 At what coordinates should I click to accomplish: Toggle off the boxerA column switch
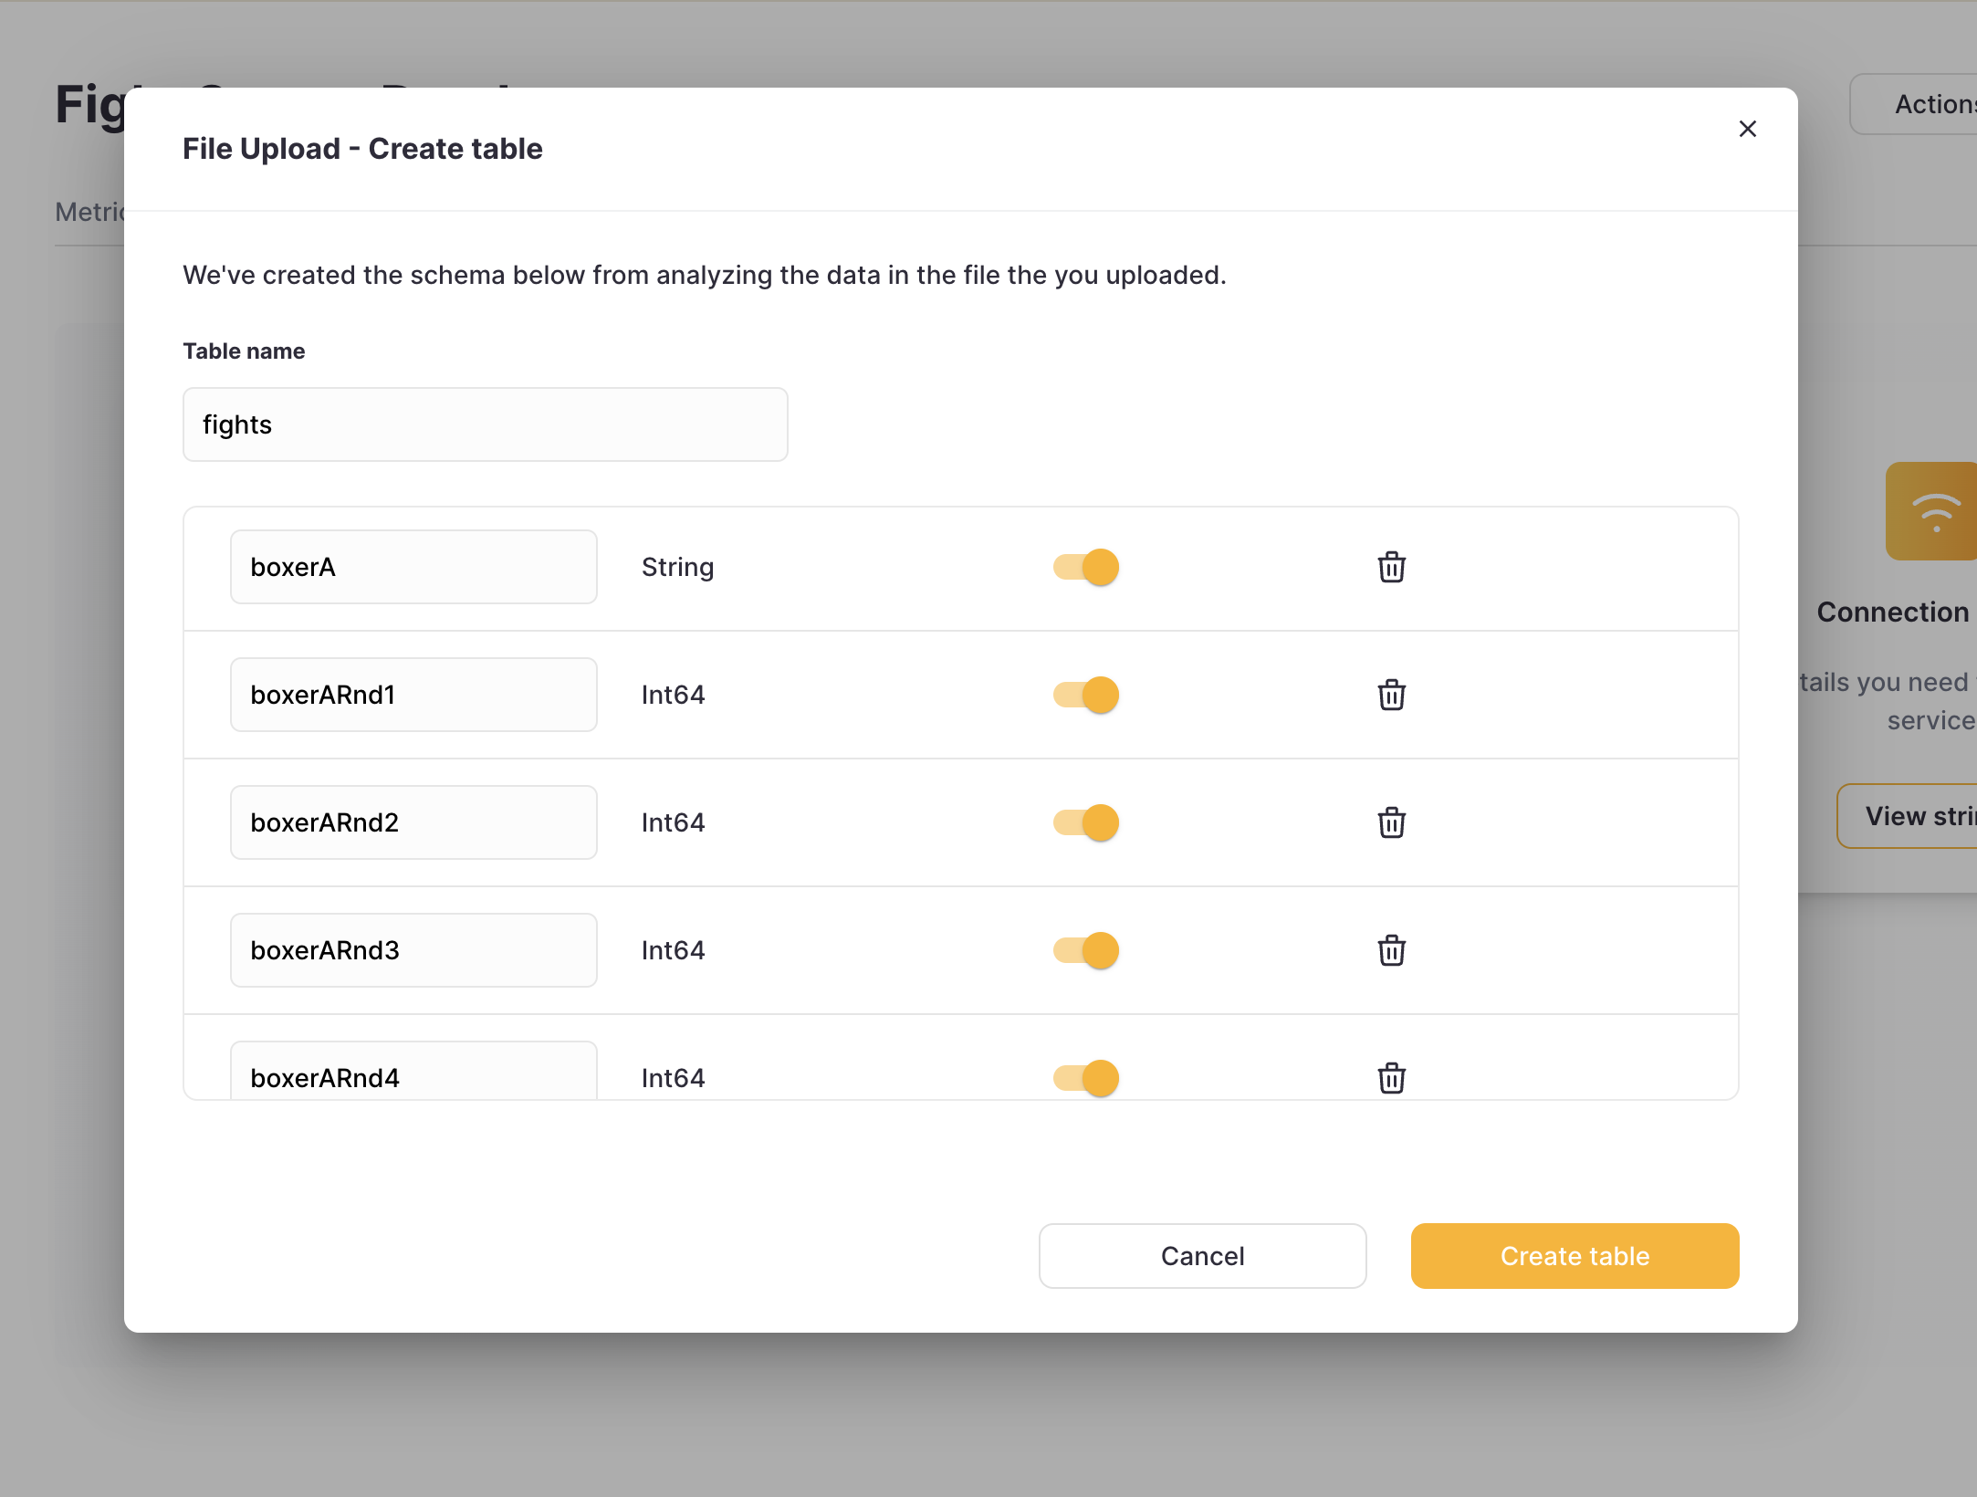1086,567
